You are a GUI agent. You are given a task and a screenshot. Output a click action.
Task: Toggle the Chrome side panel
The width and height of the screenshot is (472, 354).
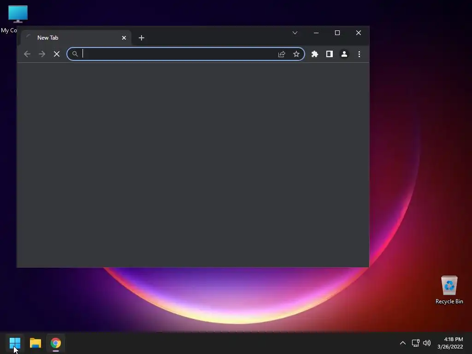pyautogui.click(x=329, y=54)
